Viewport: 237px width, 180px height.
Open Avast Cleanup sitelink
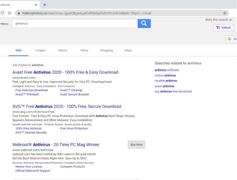71,90
